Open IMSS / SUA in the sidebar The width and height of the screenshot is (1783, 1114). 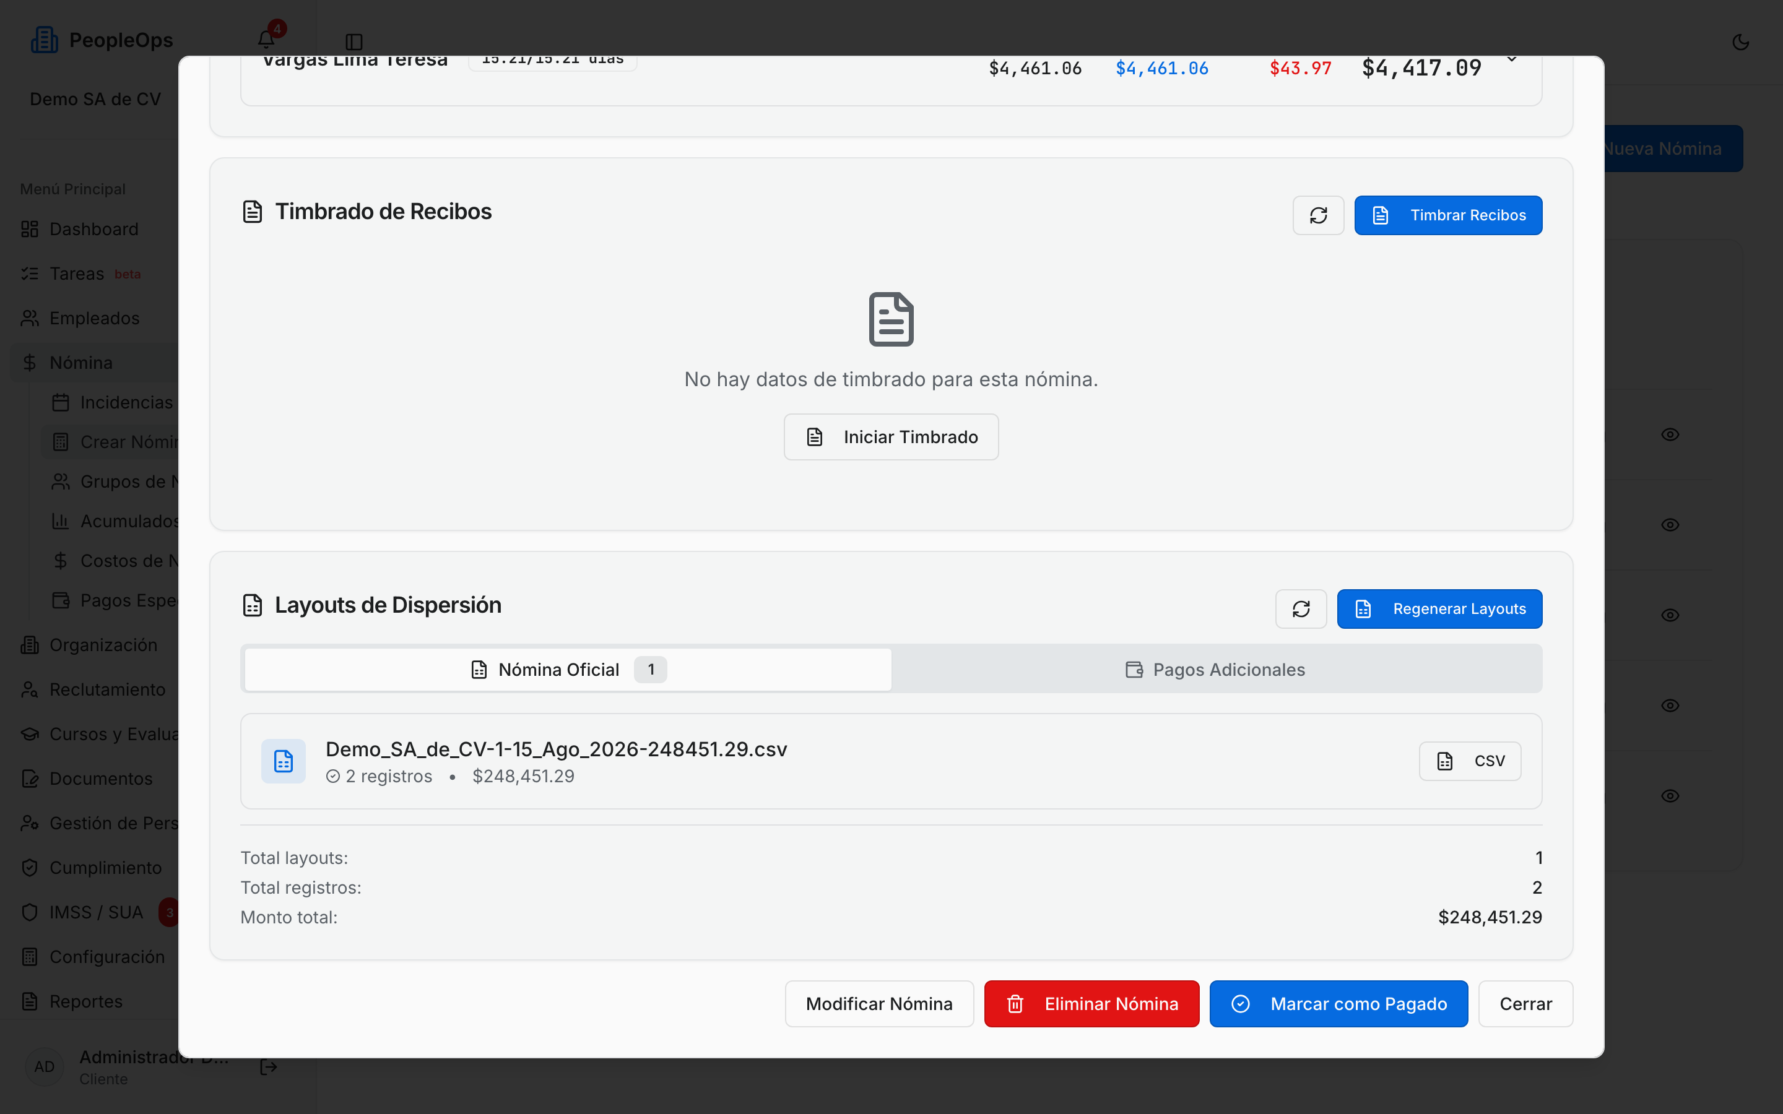(x=94, y=912)
